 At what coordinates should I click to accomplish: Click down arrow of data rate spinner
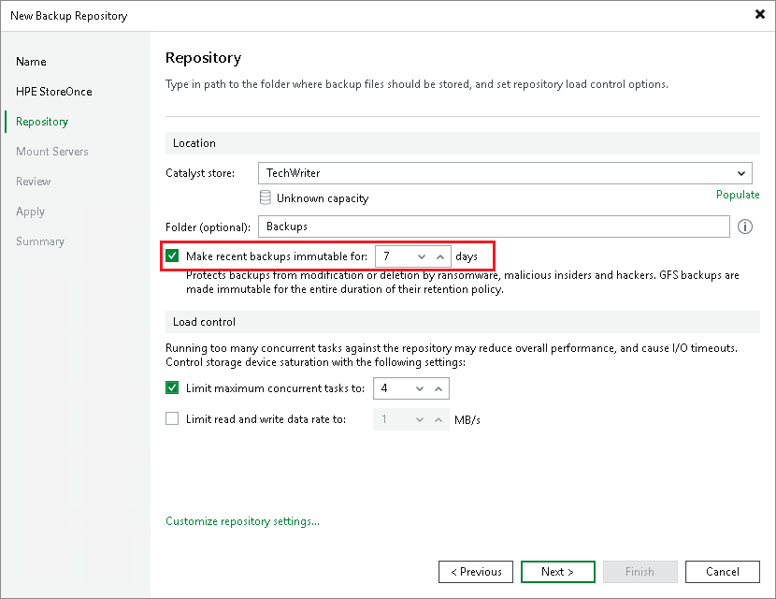[420, 419]
